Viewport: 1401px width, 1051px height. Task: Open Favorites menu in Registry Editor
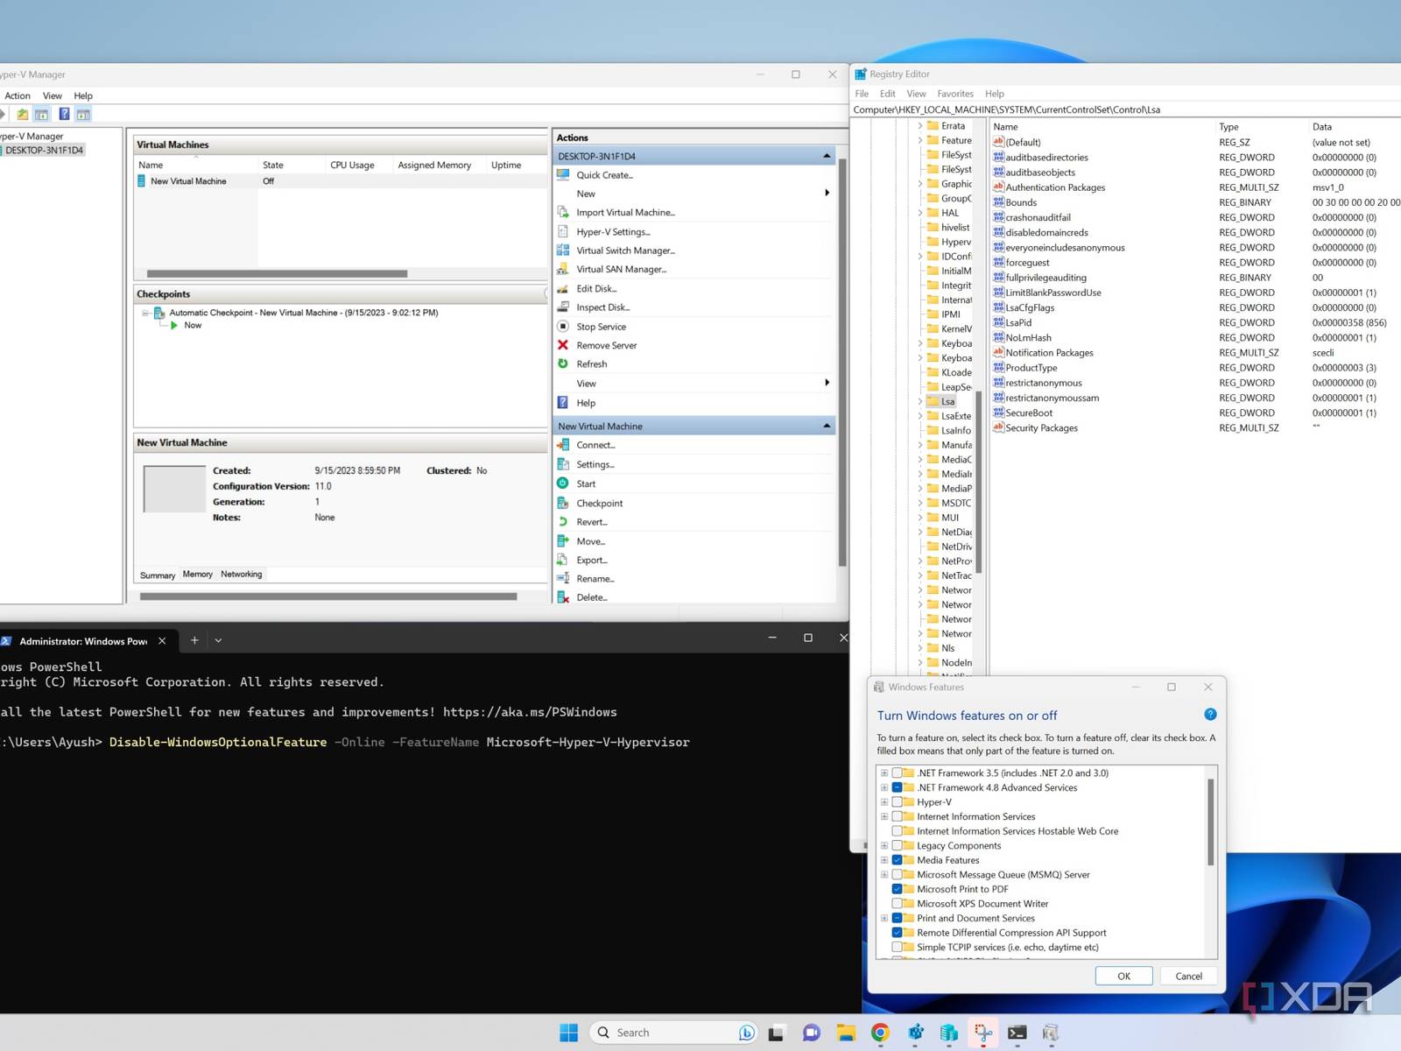click(x=954, y=94)
